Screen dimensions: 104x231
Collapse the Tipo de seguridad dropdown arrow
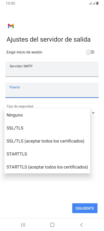[93, 113]
